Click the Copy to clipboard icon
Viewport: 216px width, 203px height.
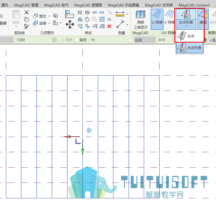point(26,19)
